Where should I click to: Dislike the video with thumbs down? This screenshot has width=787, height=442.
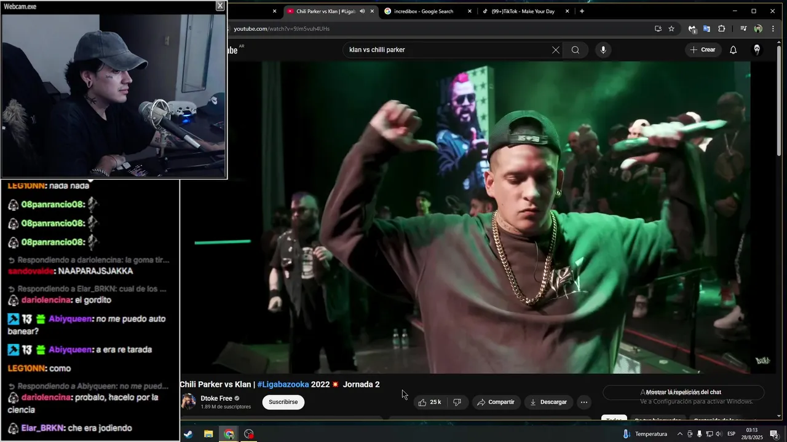(457, 402)
